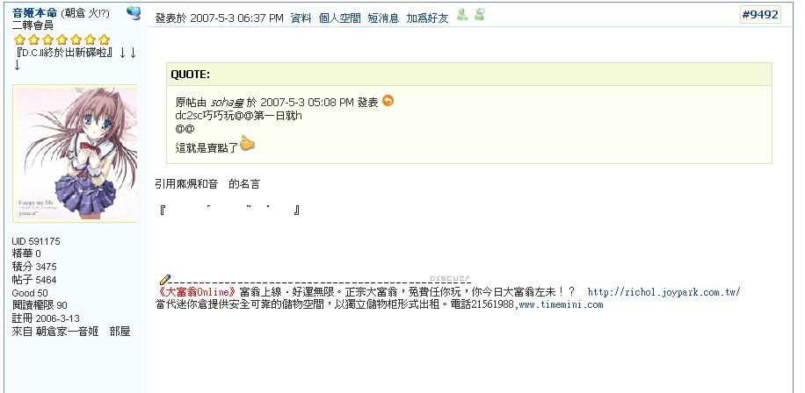Viewport: 805px width, 393px height.
Task: Click the 加為好友 add friend link
Action: tap(427, 18)
